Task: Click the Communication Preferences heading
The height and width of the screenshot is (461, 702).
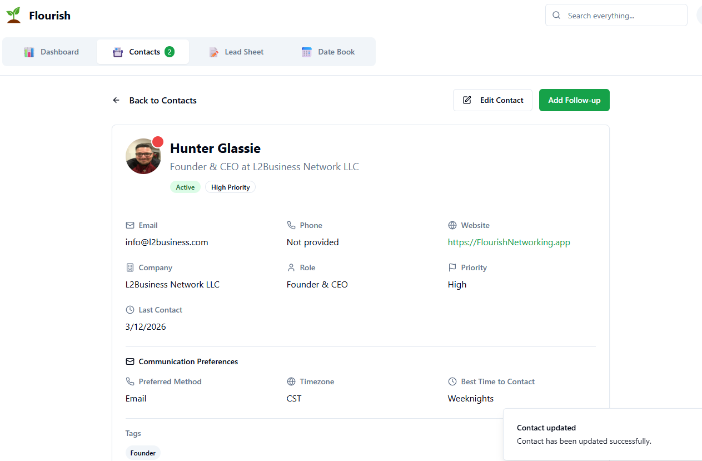Action: pyautogui.click(x=188, y=361)
